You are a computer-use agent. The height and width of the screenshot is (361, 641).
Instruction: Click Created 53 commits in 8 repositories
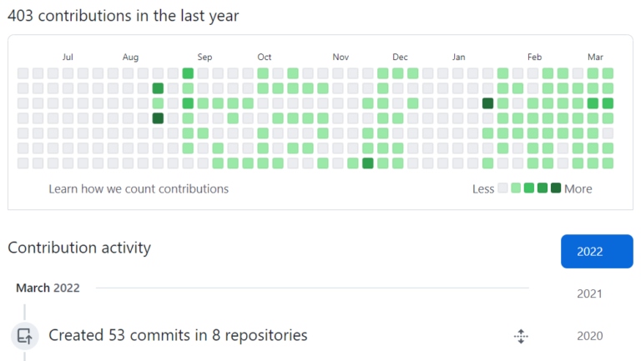click(x=178, y=335)
